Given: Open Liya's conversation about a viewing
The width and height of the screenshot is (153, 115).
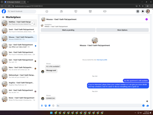Looking at the screenshot, I should tap(19, 46).
